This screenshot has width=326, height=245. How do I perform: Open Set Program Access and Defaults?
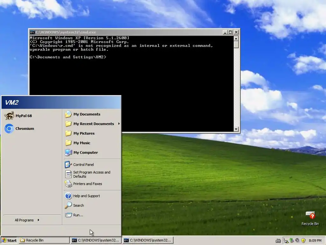click(92, 174)
